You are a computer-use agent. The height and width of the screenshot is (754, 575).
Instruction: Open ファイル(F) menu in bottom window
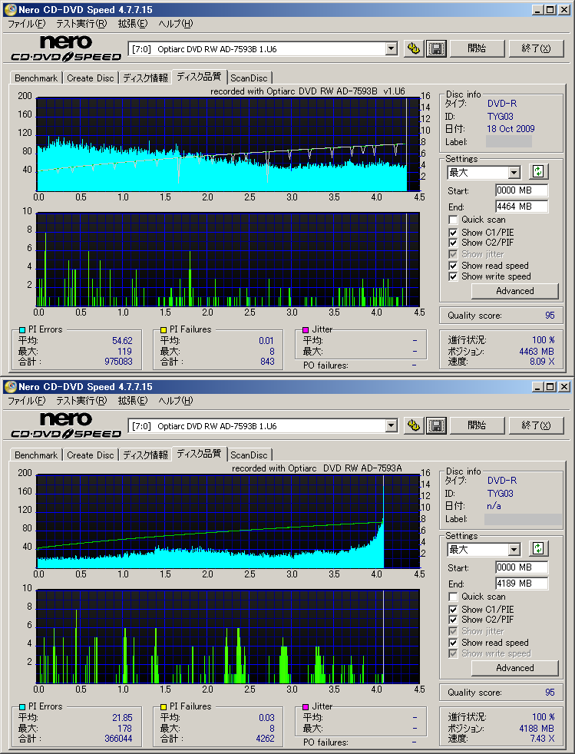(x=26, y=401)
